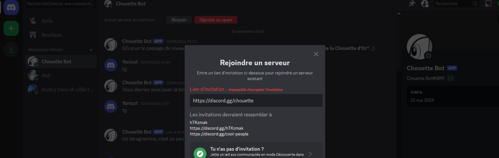Viewport: 499px width, 158px height.
Task: Click the slash commands badge next to Chouette Bot#5892
Action: tap(451, 78)
